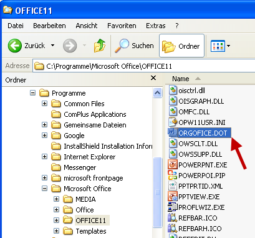Select the OPW11USR.INI file icon
Screen dimensions: 255x238
173,122
